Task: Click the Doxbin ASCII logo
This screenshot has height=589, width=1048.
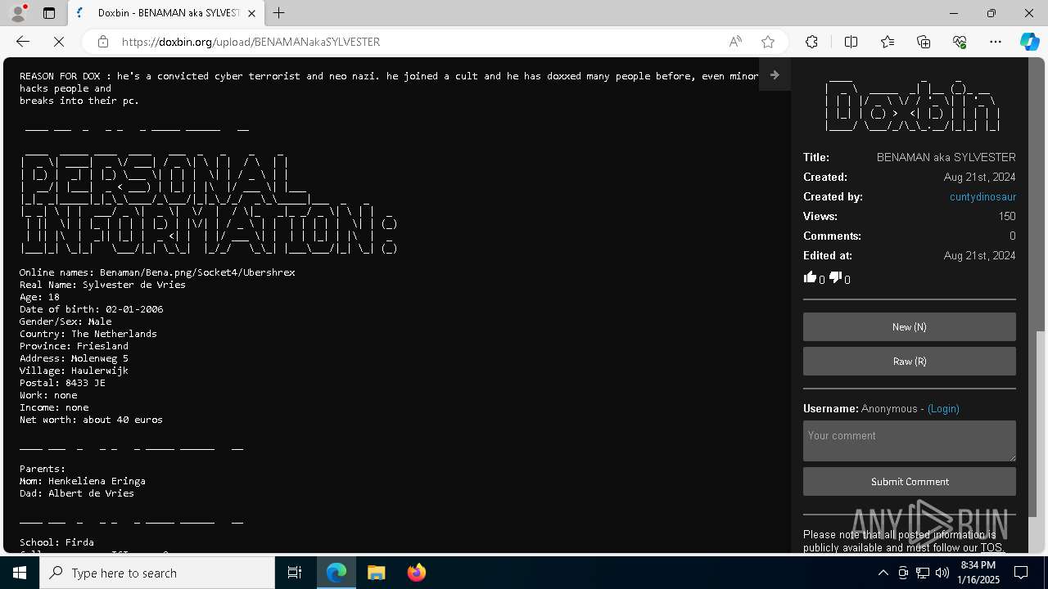Action: click(x=913, y=105)
